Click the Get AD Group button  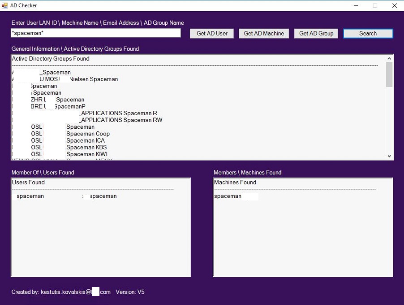coord(316,34)
